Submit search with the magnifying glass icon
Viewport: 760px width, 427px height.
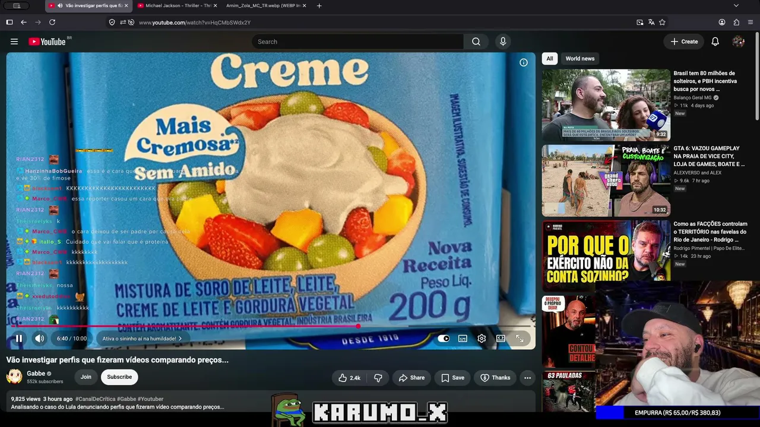[x=476, y=42]
